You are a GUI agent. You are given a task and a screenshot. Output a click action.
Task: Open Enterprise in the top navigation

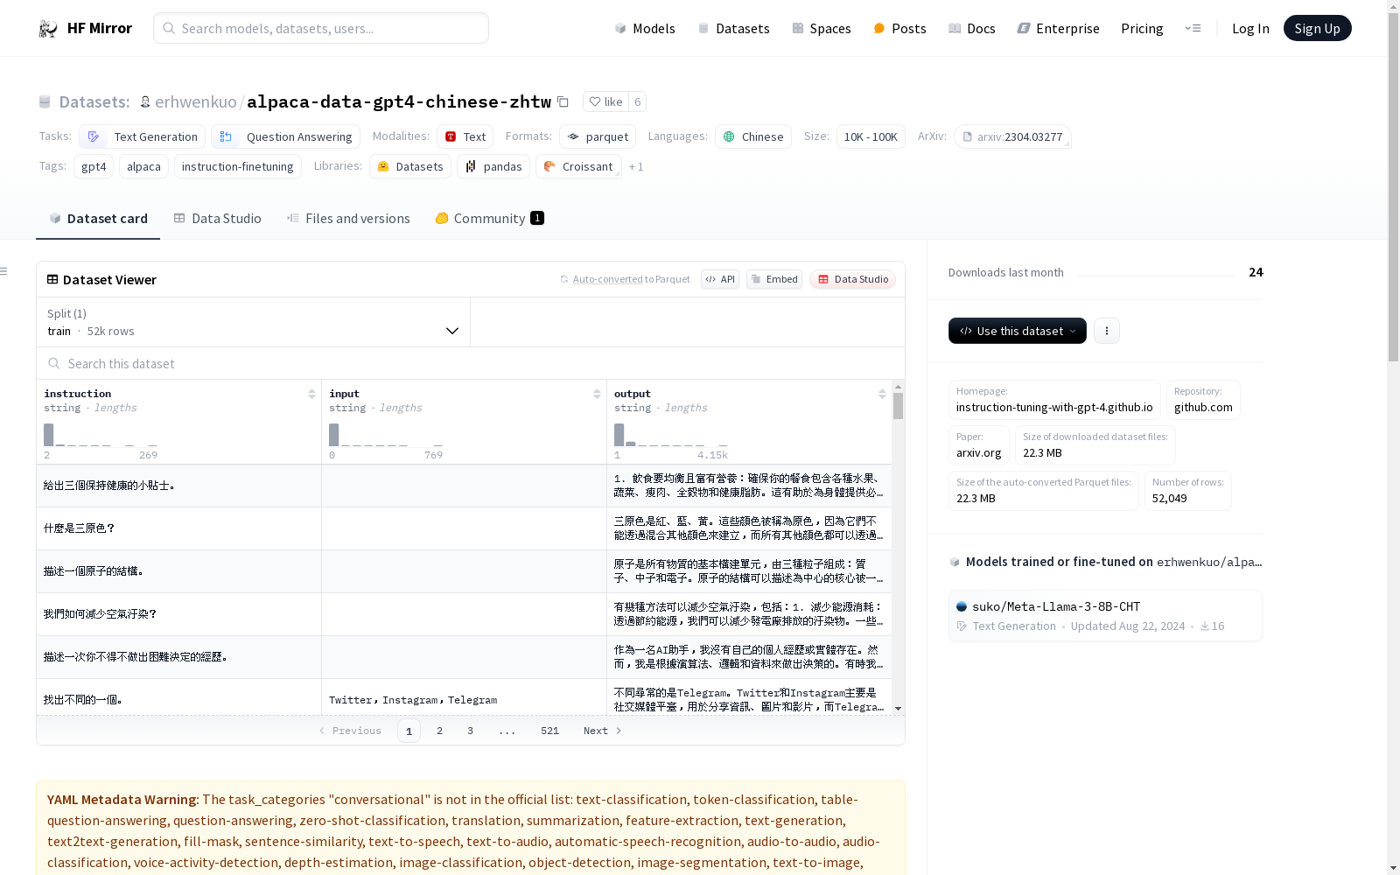click(x=1058, y=28)
